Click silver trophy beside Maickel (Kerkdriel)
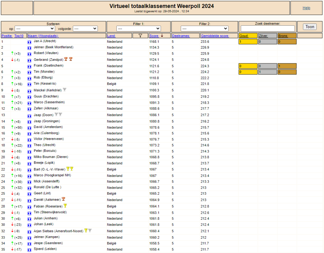This screenshot has height=253, width=324. 65,90
